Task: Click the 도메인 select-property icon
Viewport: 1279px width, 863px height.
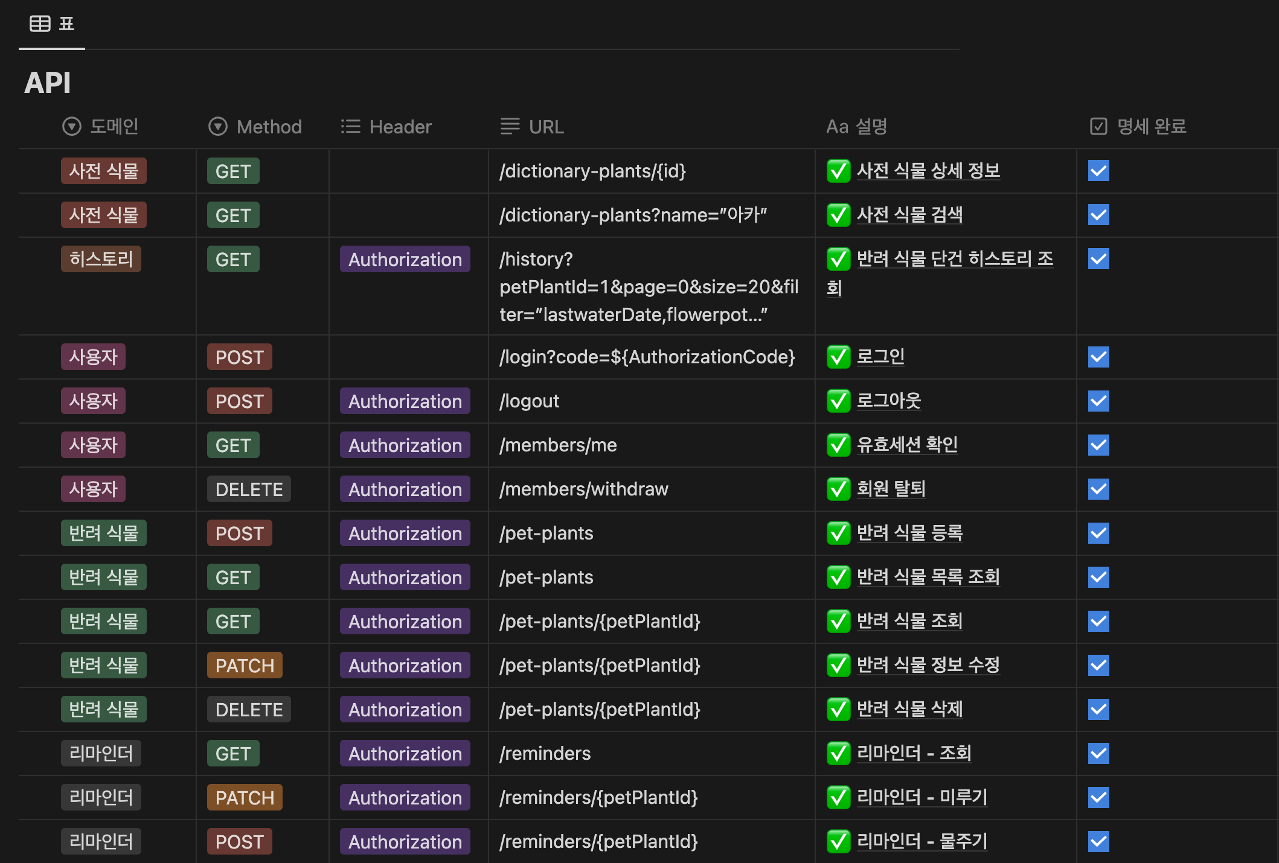Action: click(x=72, y=127)
